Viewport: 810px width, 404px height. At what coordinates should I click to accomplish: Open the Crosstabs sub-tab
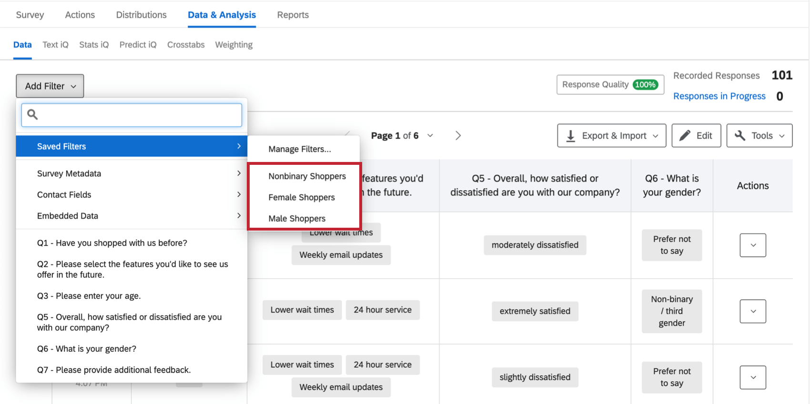click(186, 45)
